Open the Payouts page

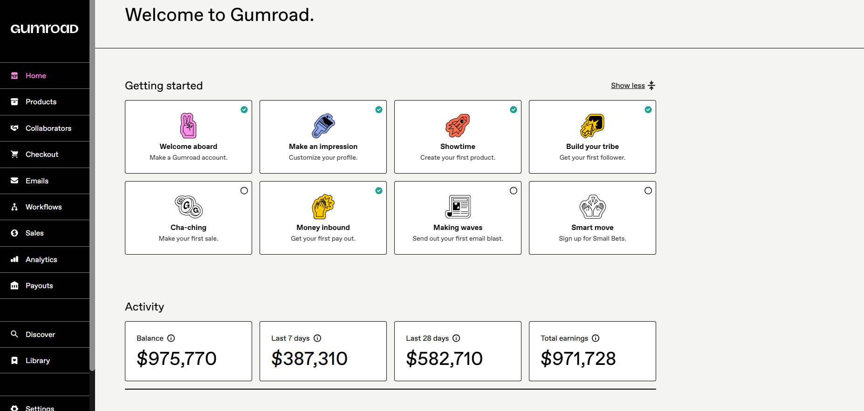39,286
